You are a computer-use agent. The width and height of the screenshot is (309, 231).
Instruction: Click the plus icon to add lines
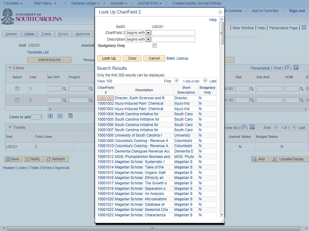point(50,116)
